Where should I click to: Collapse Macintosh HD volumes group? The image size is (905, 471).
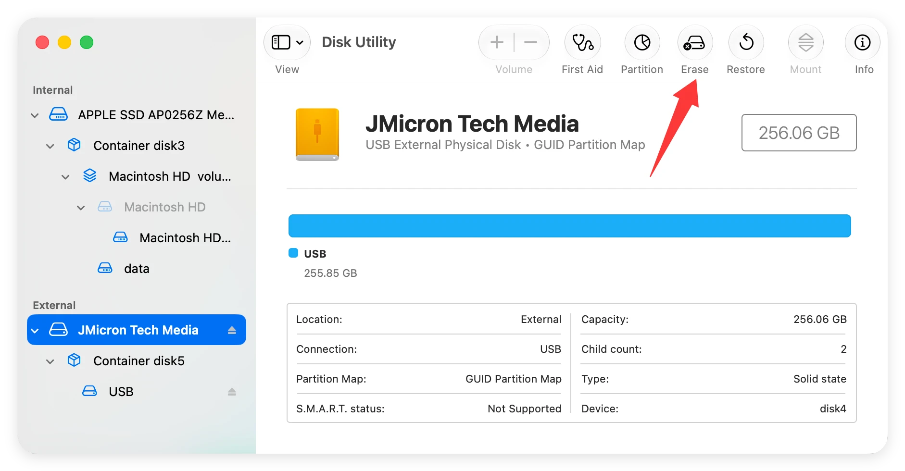65,177
